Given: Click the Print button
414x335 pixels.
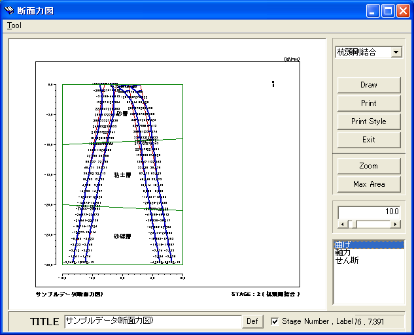Looking at the screenshot, I should (369, 103).
